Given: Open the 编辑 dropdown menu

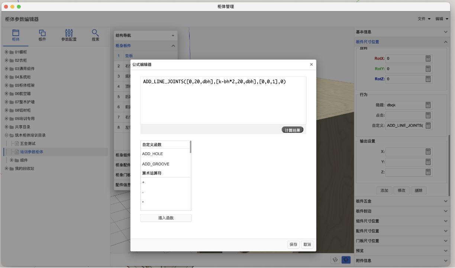Looking at the screenshot, I should [x=442, y=19].
